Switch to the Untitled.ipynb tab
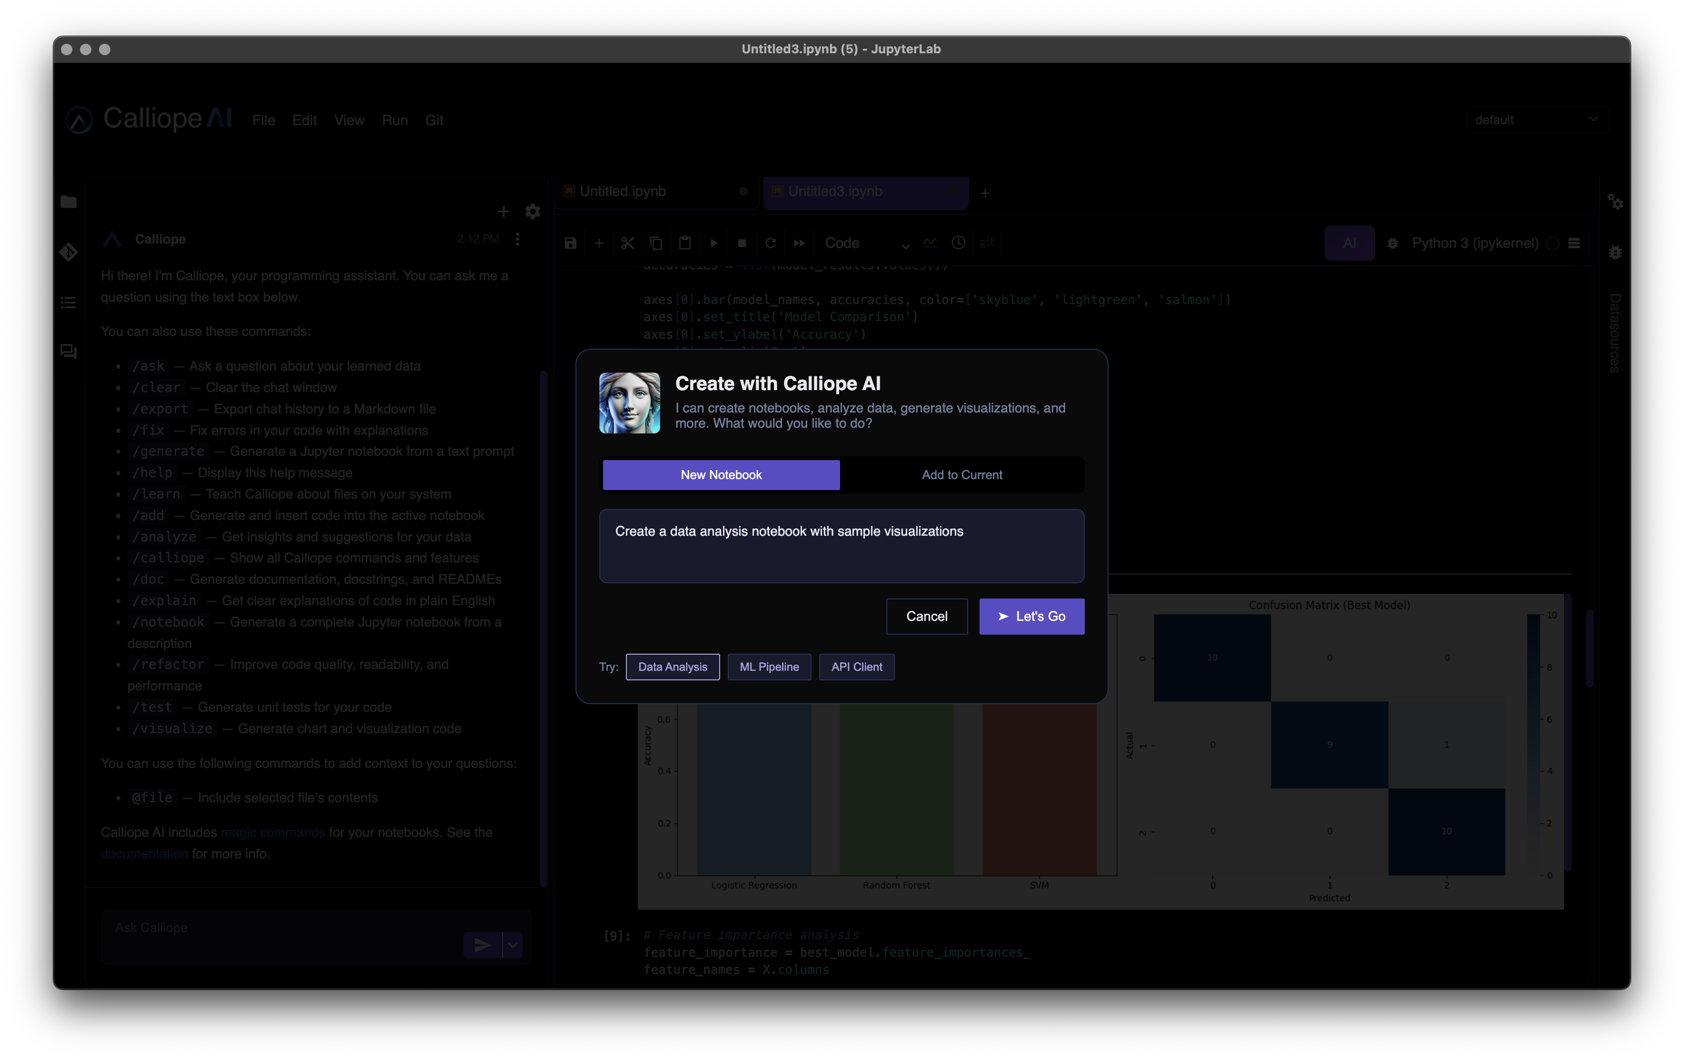The image size is (1684, 1060). 623,191
